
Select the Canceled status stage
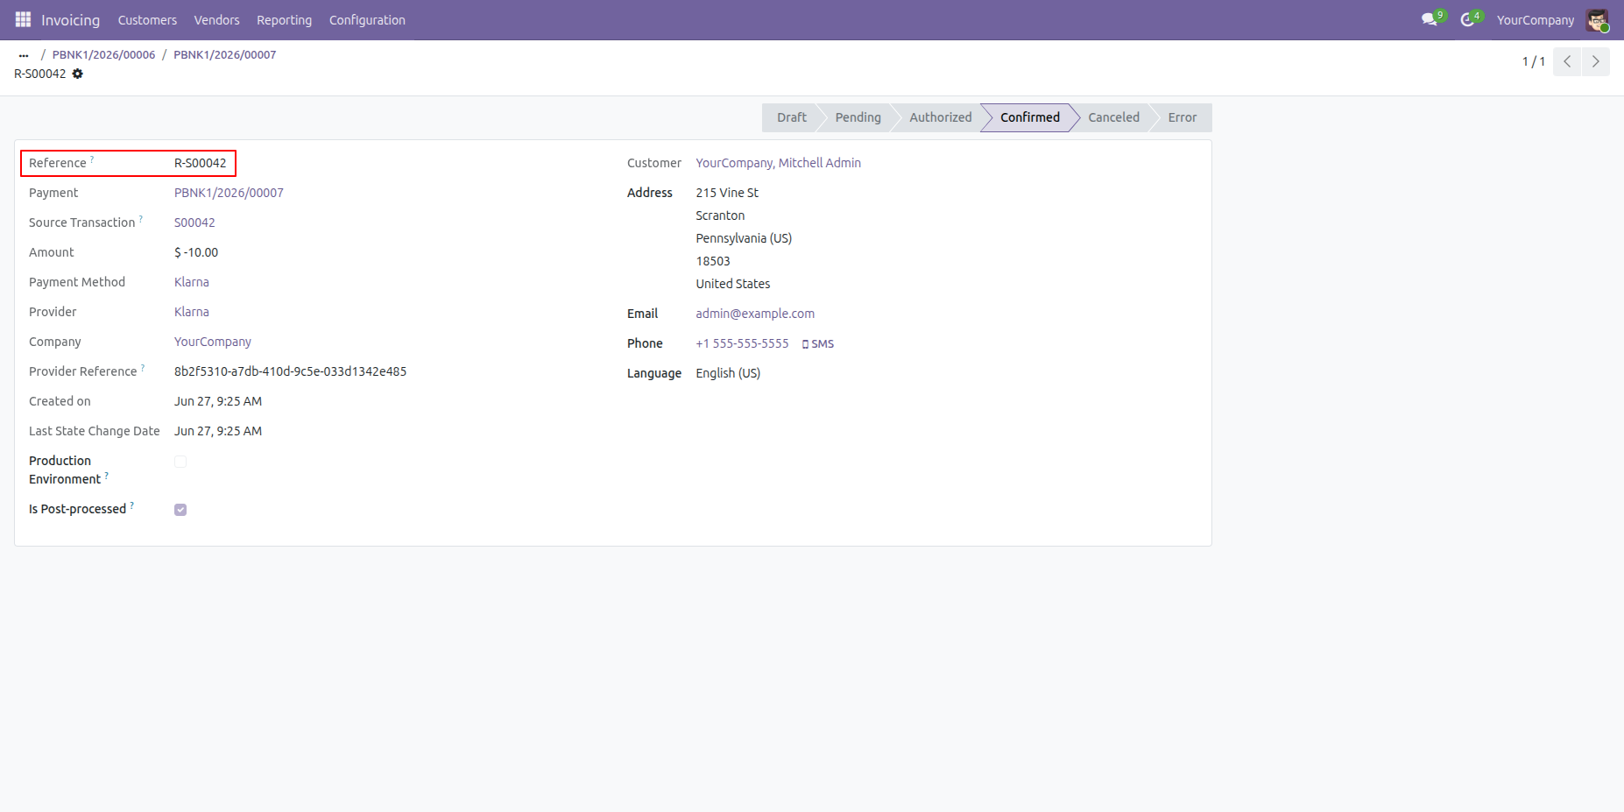pos(1113,117)
